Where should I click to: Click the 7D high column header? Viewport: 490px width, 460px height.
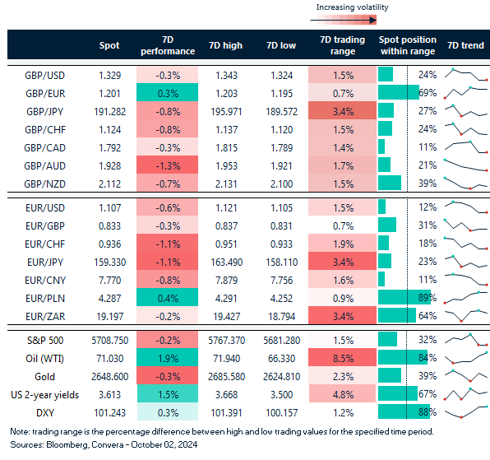(225, 45)
